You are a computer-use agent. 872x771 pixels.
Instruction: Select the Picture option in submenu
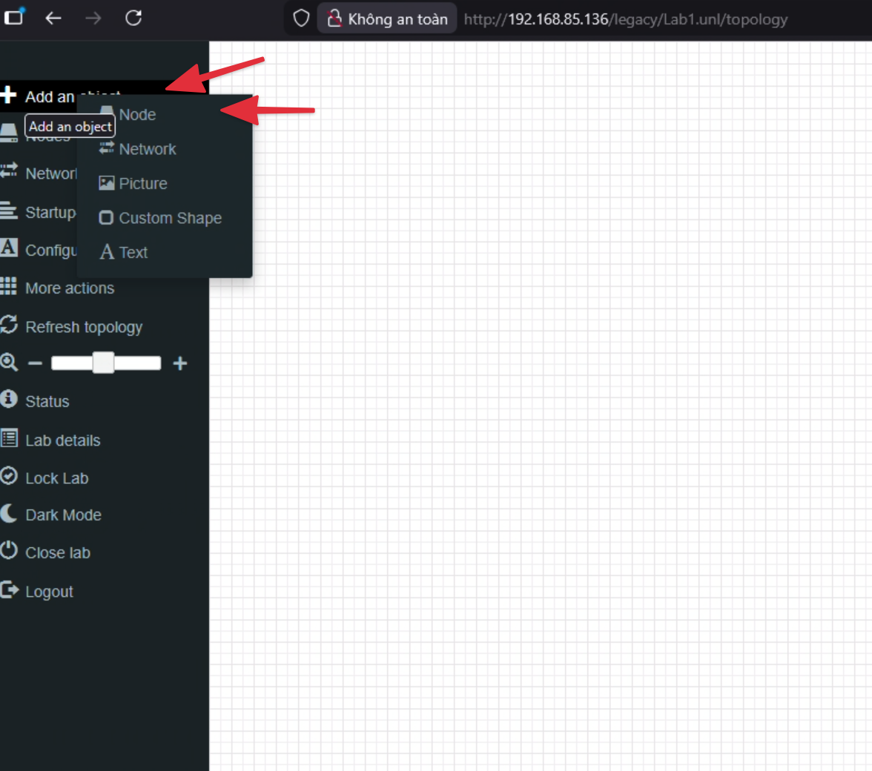click(x=142, y=184)
